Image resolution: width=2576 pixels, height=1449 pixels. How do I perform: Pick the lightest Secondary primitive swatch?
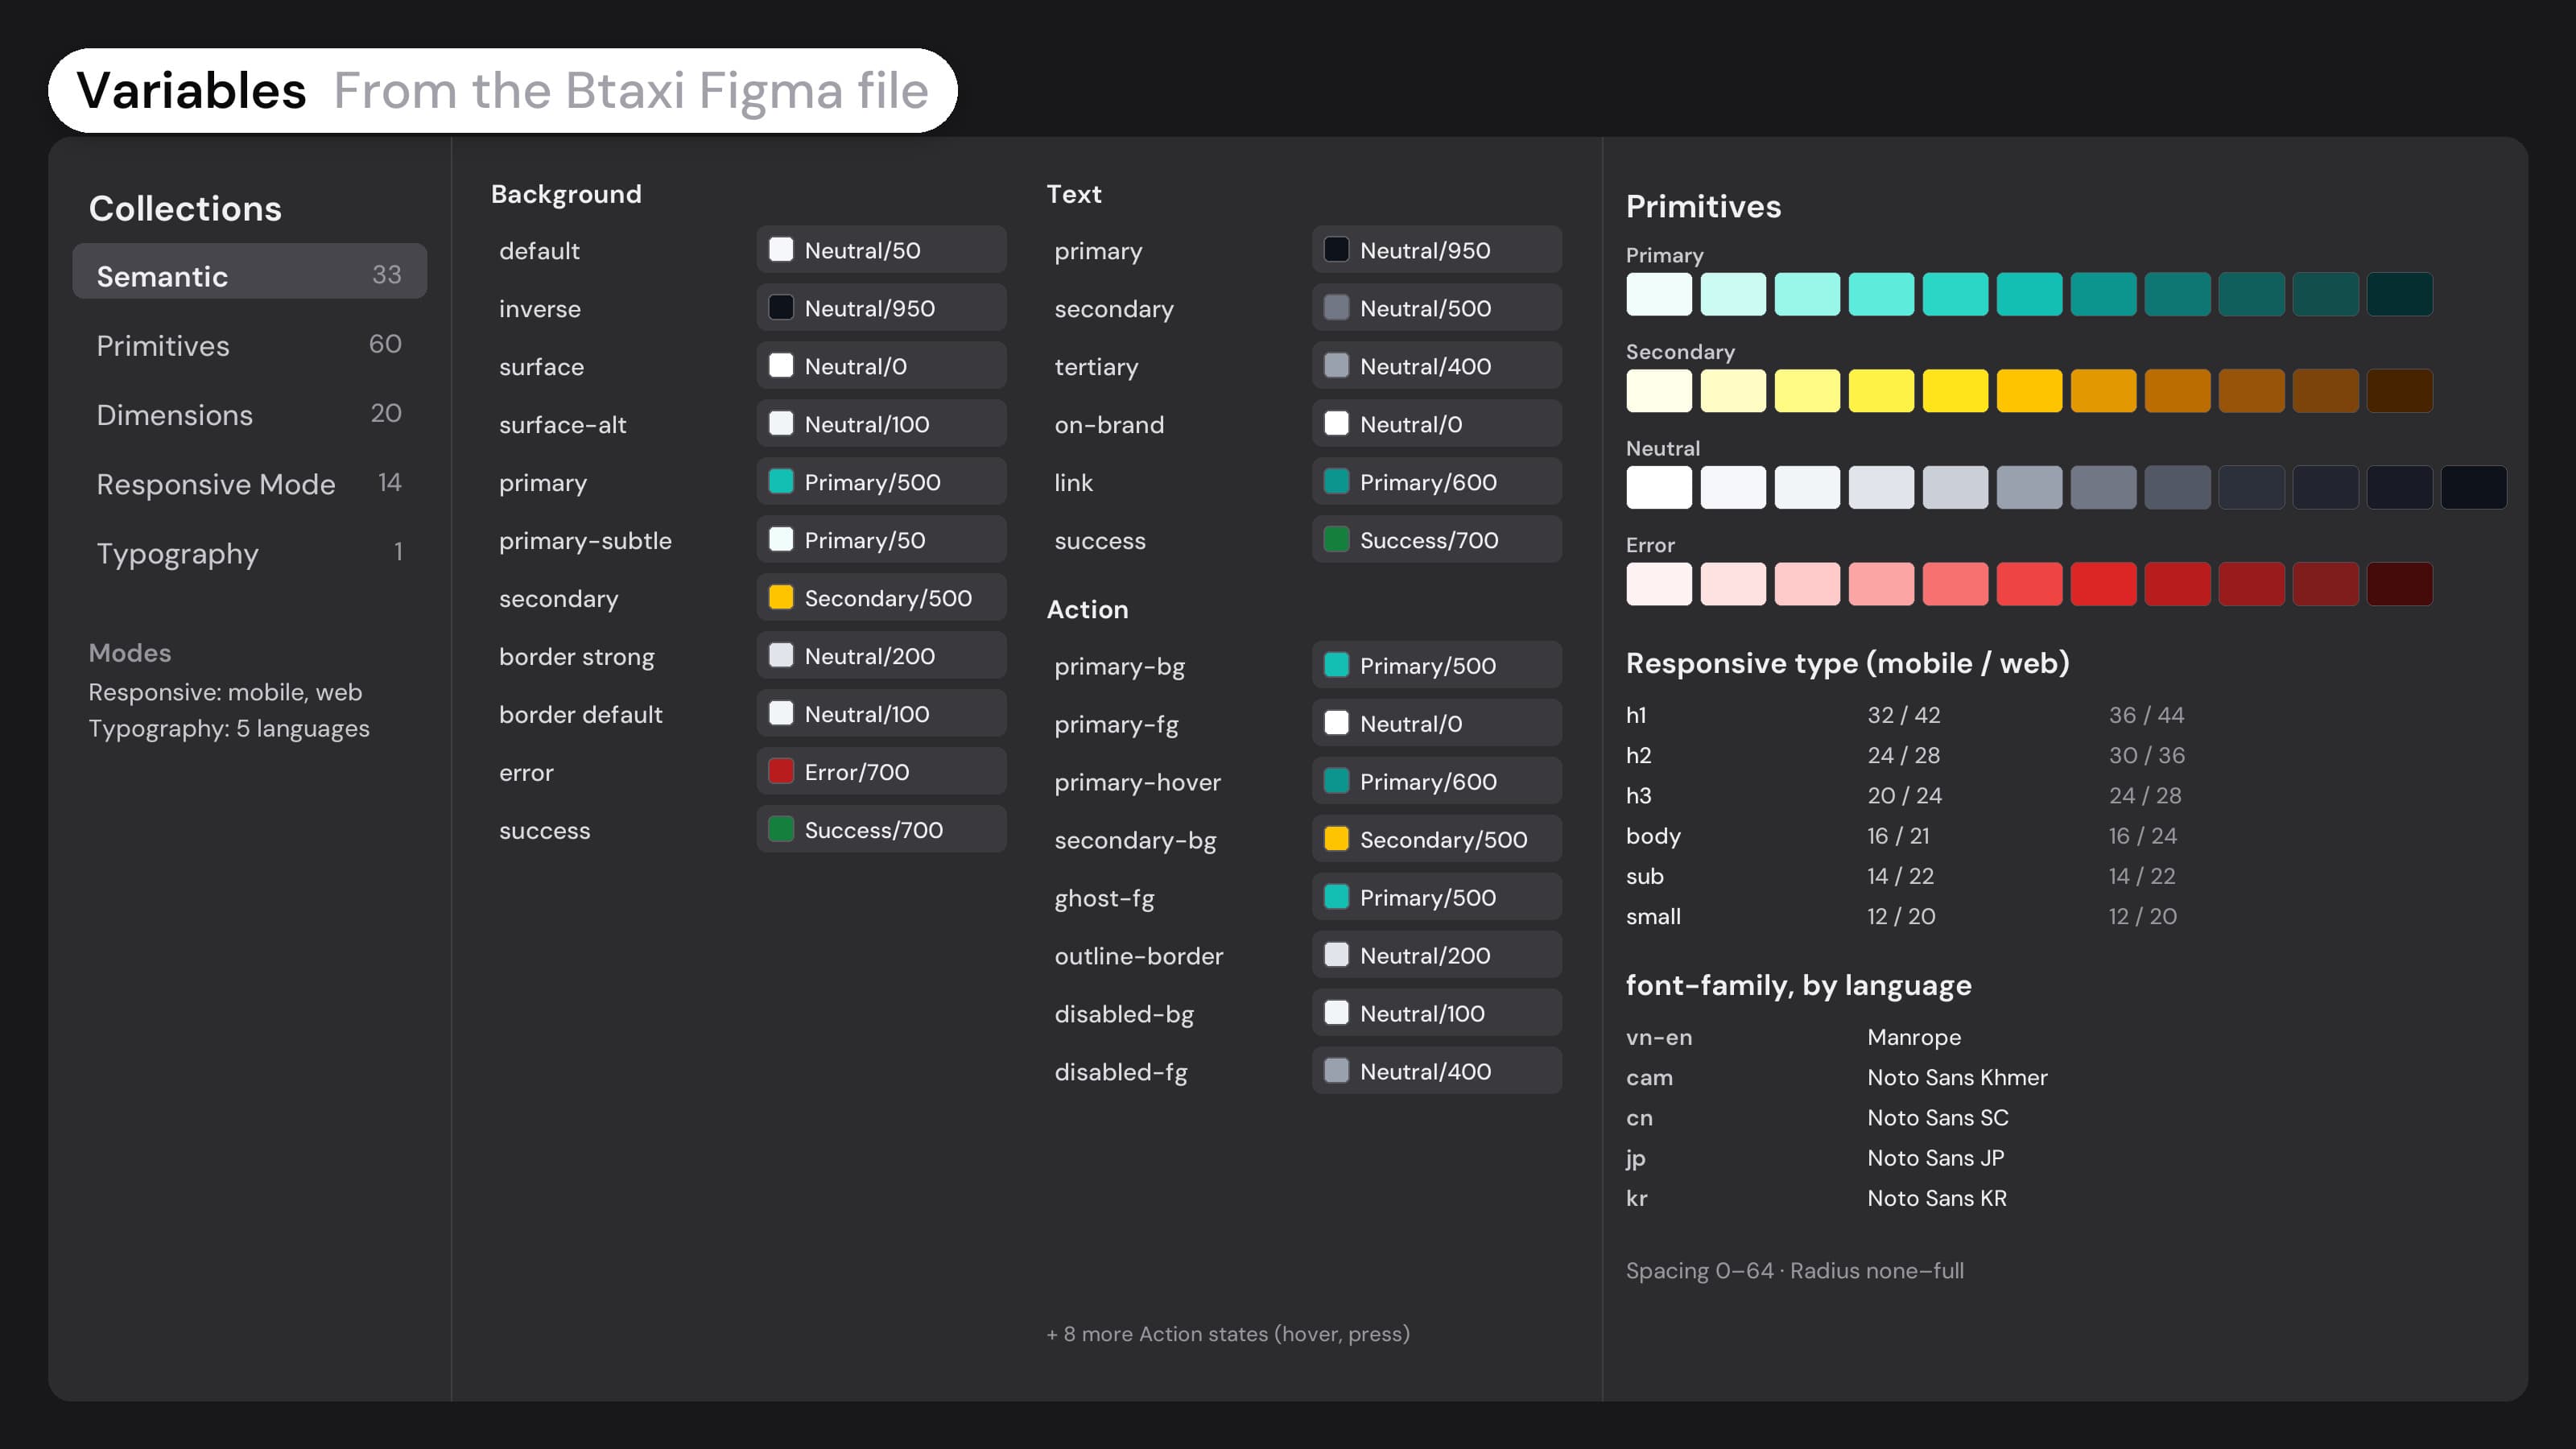(1659, 391)
